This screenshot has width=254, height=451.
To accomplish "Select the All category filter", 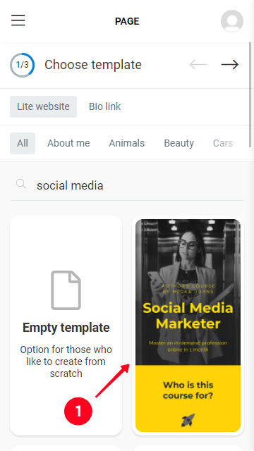I will tap(23, 143).
